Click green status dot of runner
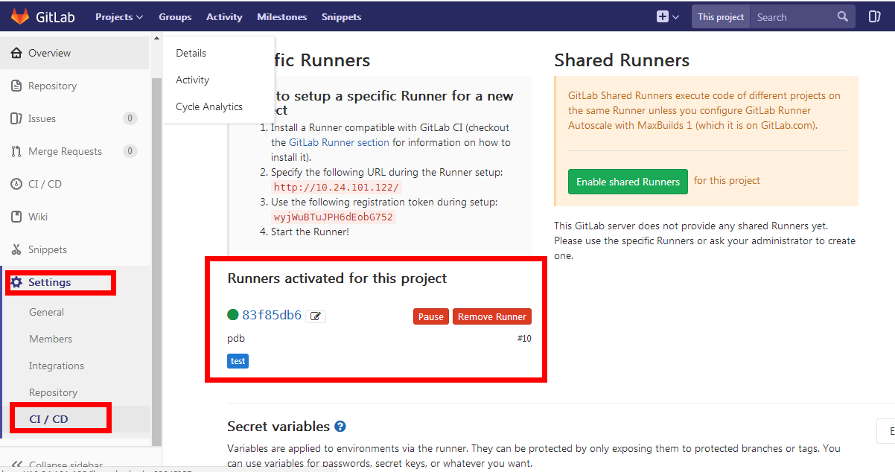Image resolution: width=895 pixels, height=472 pixels. click(233, 315)
